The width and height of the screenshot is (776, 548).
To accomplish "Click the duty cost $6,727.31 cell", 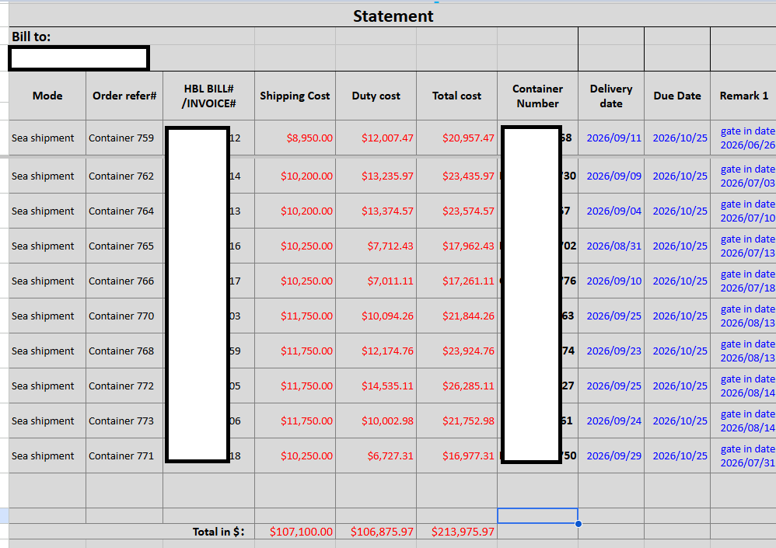I will pyautogui.click(x=376, y=456).
